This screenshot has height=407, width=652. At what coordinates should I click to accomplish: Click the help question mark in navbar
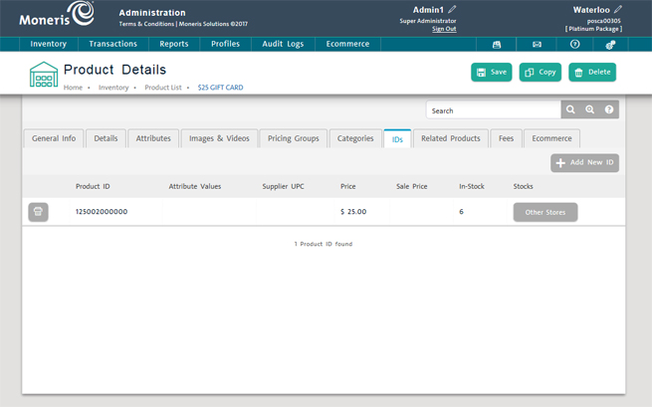pyautogui.click(x=574, y=45)
